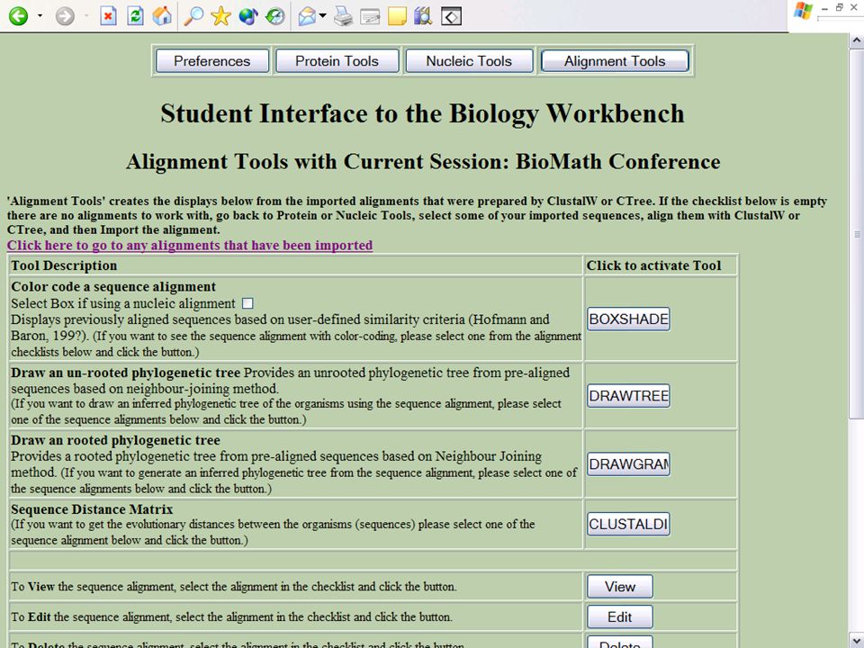Click the grey Forward arrow button

(x=65, y=16)
